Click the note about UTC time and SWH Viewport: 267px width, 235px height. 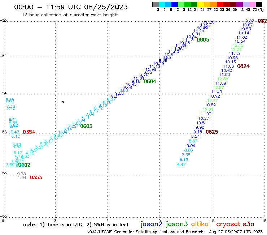tap(76, 225)
